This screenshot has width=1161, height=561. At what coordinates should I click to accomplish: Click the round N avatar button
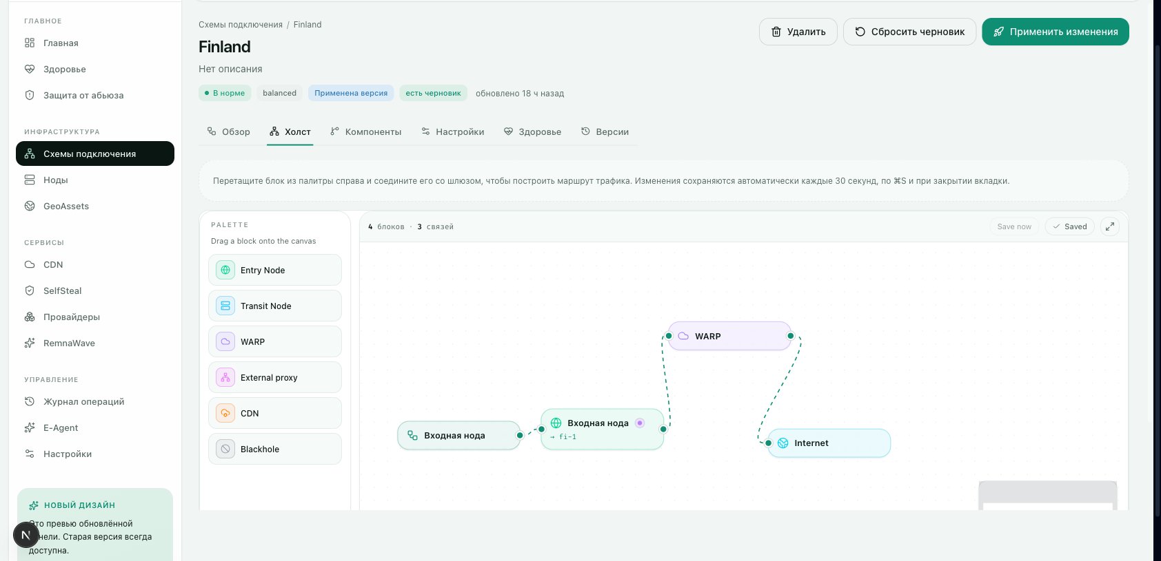point(26,535)
